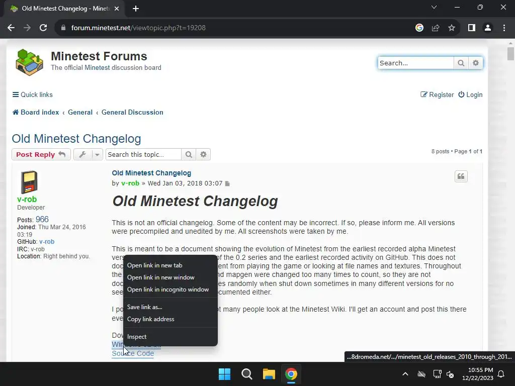
Task: Open v-rob's profile from sidebar username
Action: coord(27,199)
